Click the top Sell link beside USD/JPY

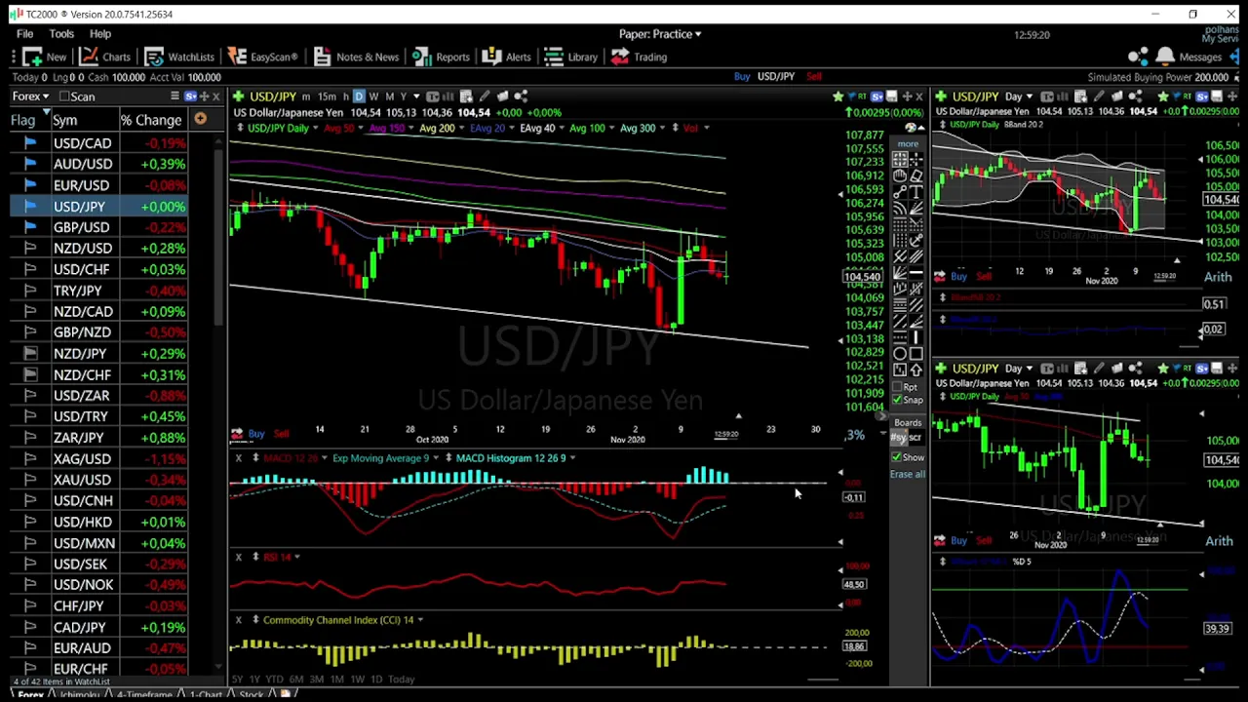click(814, 76)
